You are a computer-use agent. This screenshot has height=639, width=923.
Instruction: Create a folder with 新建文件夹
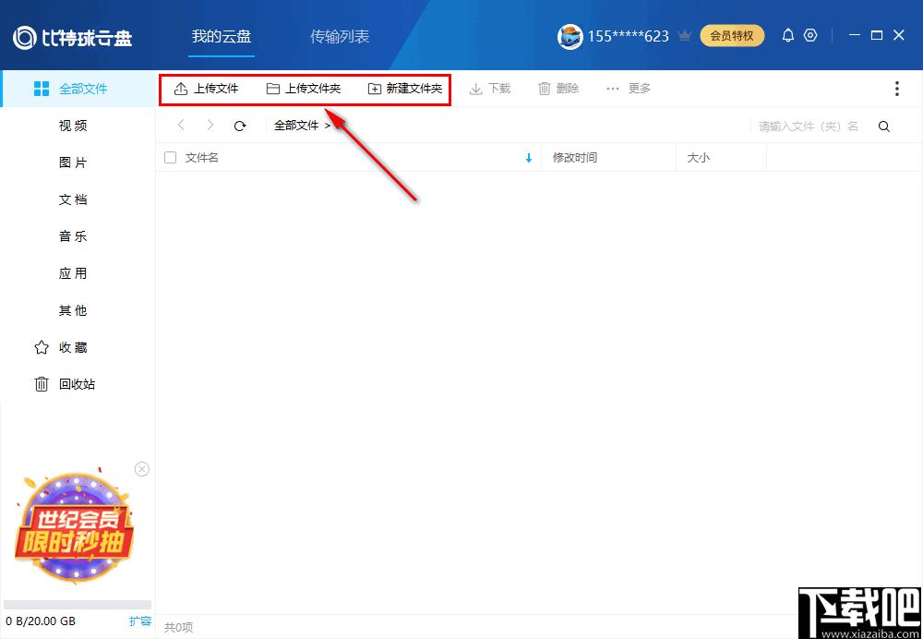point(405,89)
